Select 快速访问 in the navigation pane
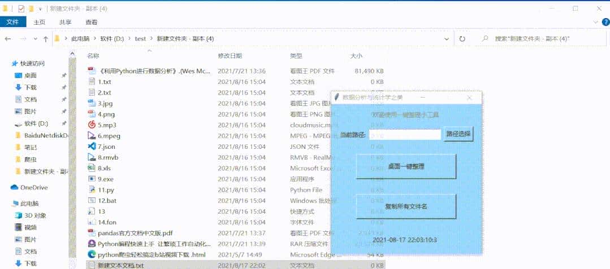This screenshot has height=269, width=610. click(32, 63)
